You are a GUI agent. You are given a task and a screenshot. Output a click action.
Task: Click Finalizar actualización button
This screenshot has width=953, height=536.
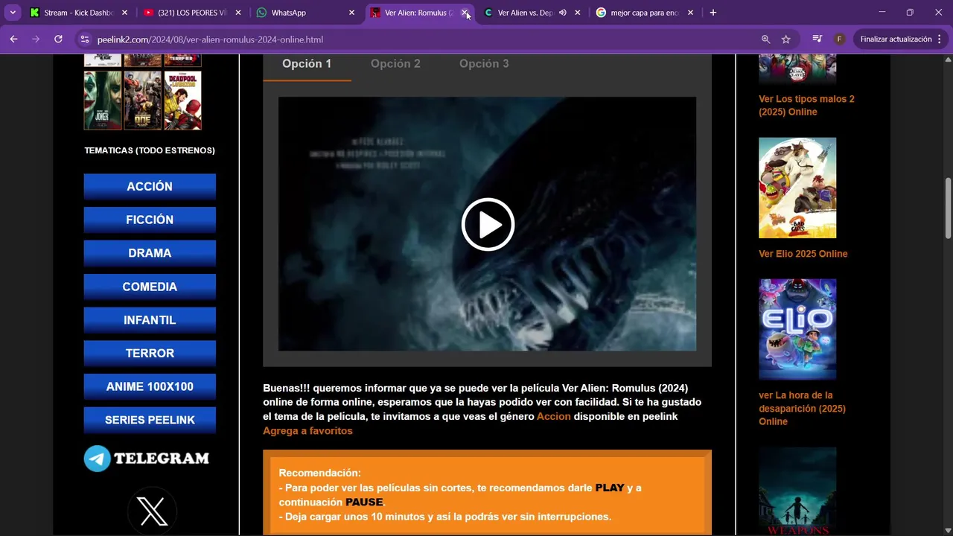coord(896,39)
